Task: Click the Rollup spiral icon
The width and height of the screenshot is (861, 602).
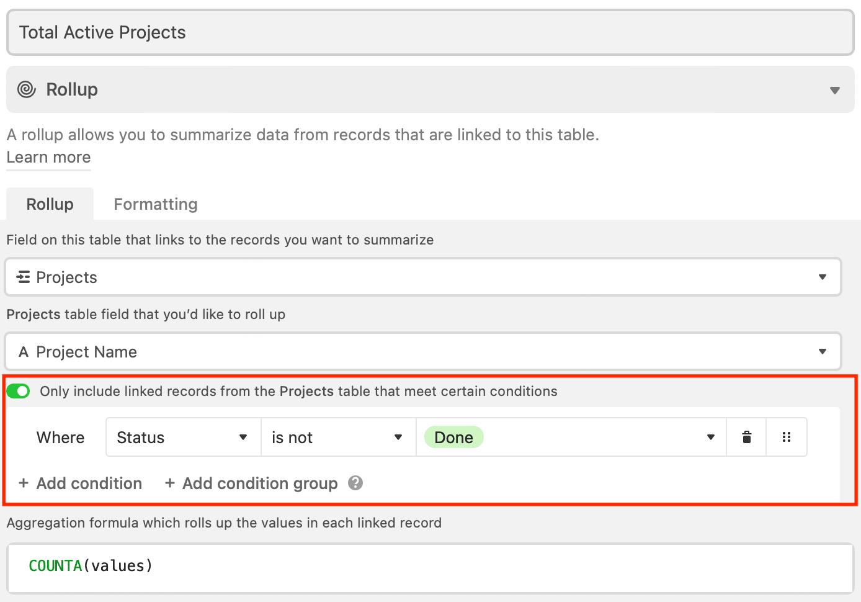Action: [26, 89]
